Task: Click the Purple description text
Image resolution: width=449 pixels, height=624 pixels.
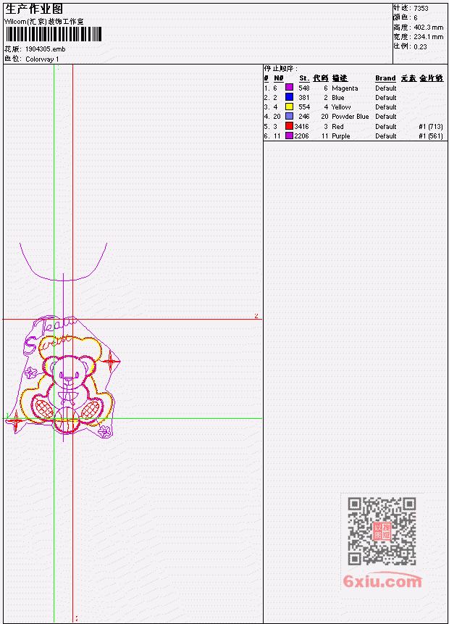Action: (341, 136)
